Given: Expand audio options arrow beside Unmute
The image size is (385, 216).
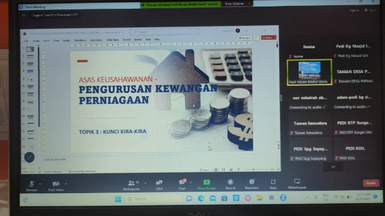Looking at the screenshot, I should (x=40, y=184).
